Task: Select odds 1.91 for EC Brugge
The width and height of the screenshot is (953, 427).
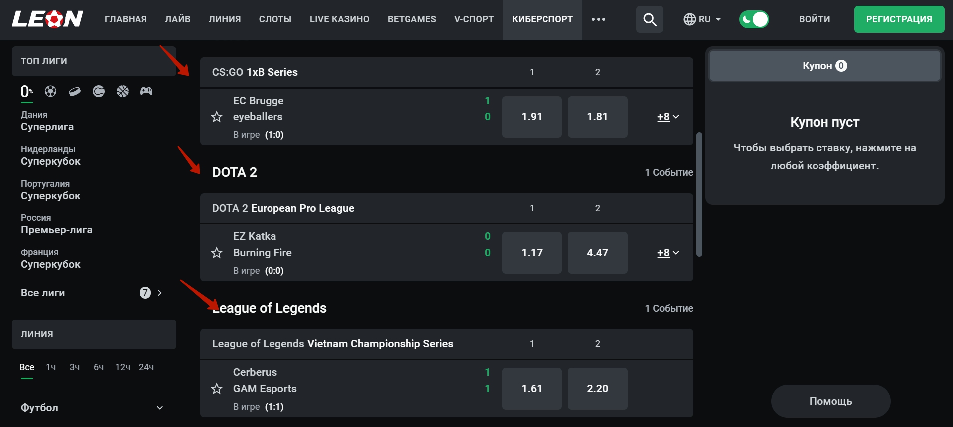Action: [532, 117]
